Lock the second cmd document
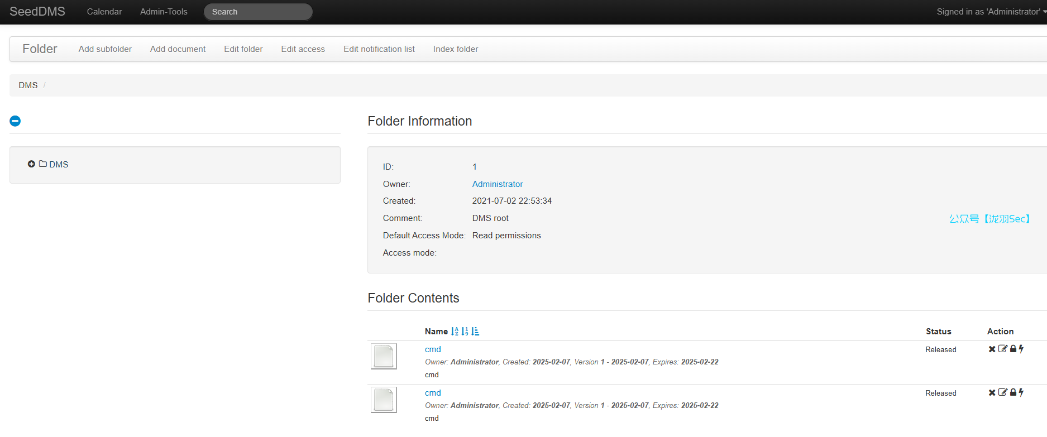 [1013, 392]
